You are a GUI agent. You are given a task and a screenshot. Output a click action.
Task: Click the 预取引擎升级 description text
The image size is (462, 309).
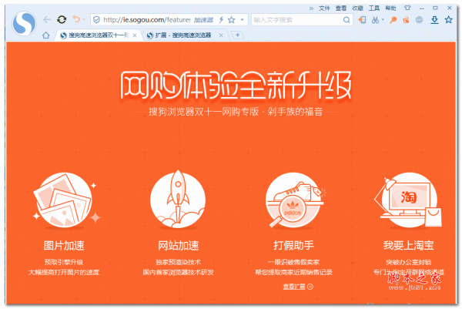click(x=64, y=262)
